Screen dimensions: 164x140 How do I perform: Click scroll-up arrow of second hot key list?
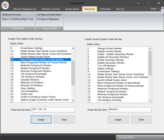pyautogui.click(x=150, y=49)
